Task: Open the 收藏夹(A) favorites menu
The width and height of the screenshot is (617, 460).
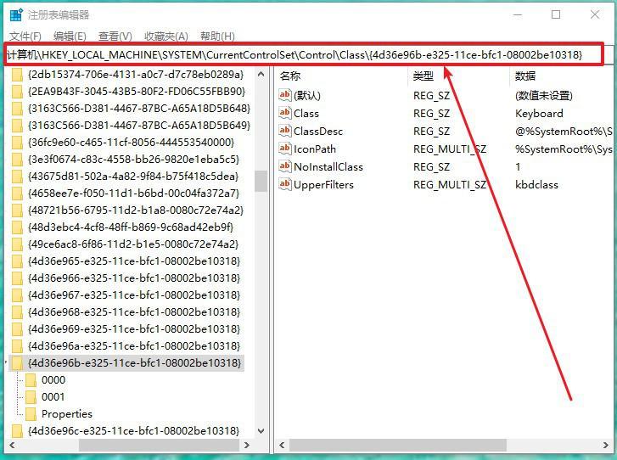Action: pos(165,36)
